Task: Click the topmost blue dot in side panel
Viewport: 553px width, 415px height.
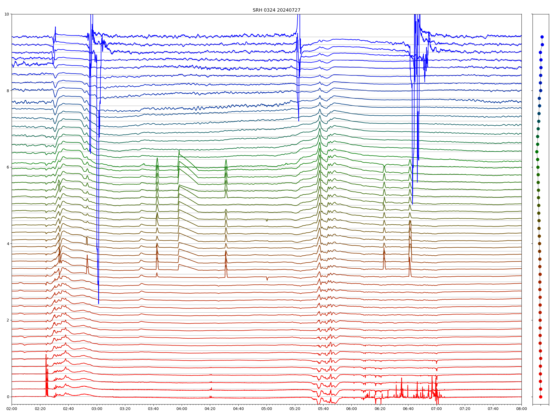Action: 542,37
